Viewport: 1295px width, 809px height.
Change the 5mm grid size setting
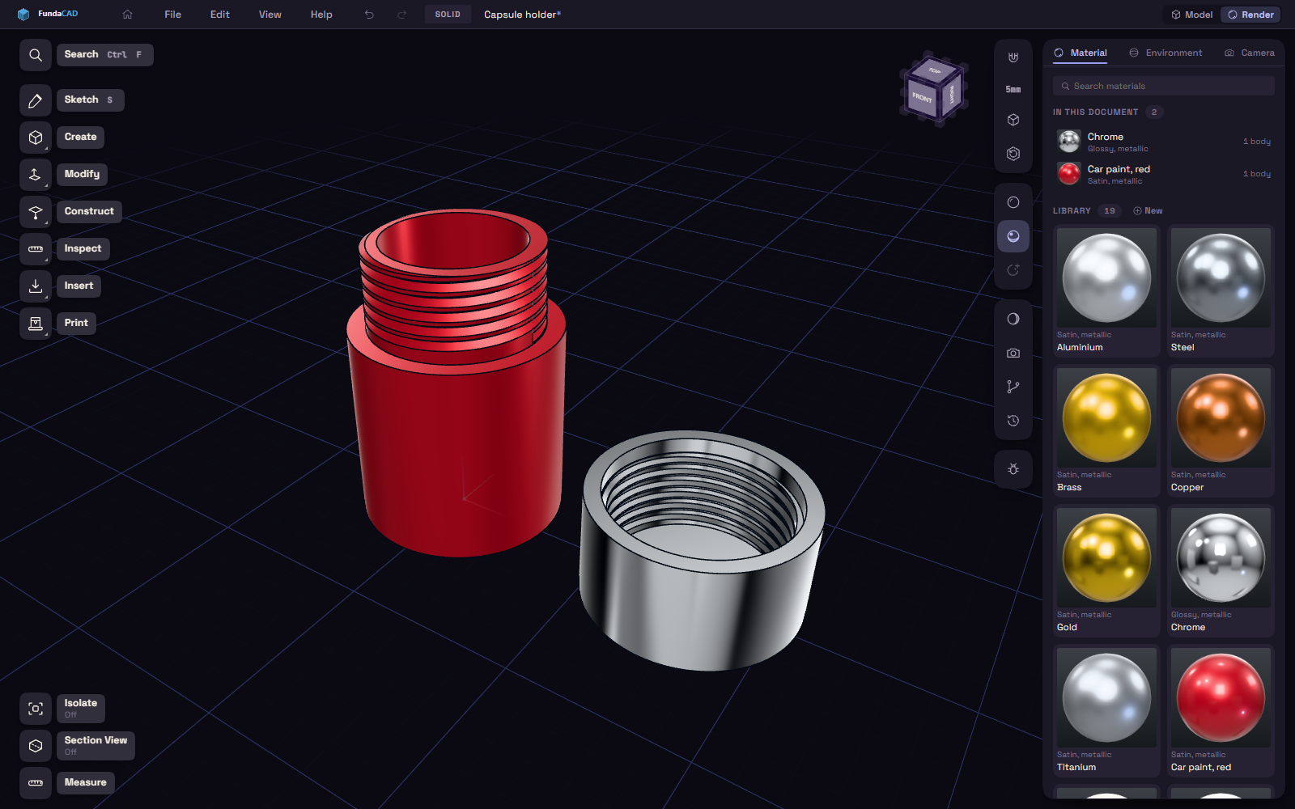coord(1013,90)
